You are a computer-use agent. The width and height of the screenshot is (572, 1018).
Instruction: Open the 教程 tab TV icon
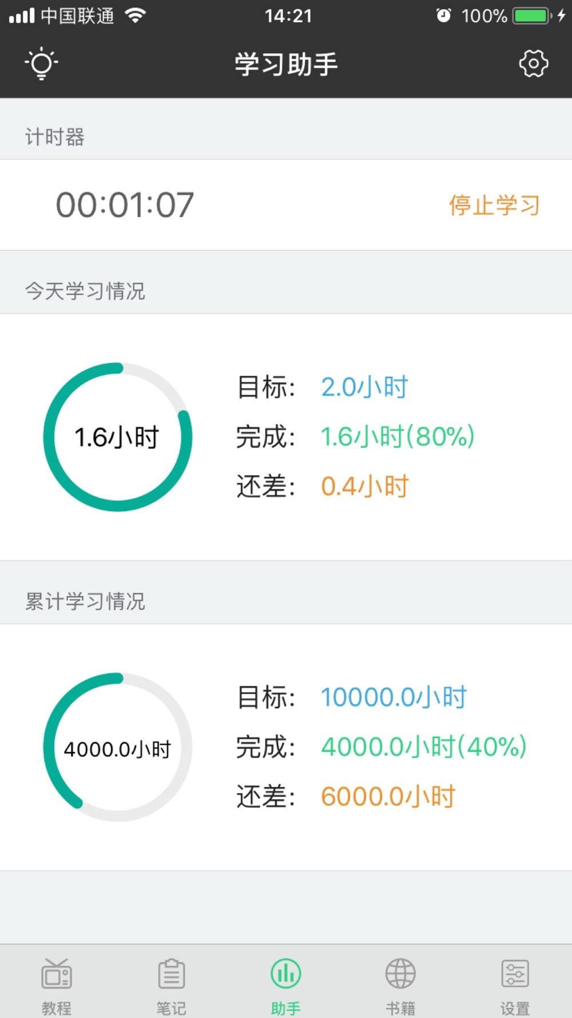pyautogui.click(x=57, y=973)
